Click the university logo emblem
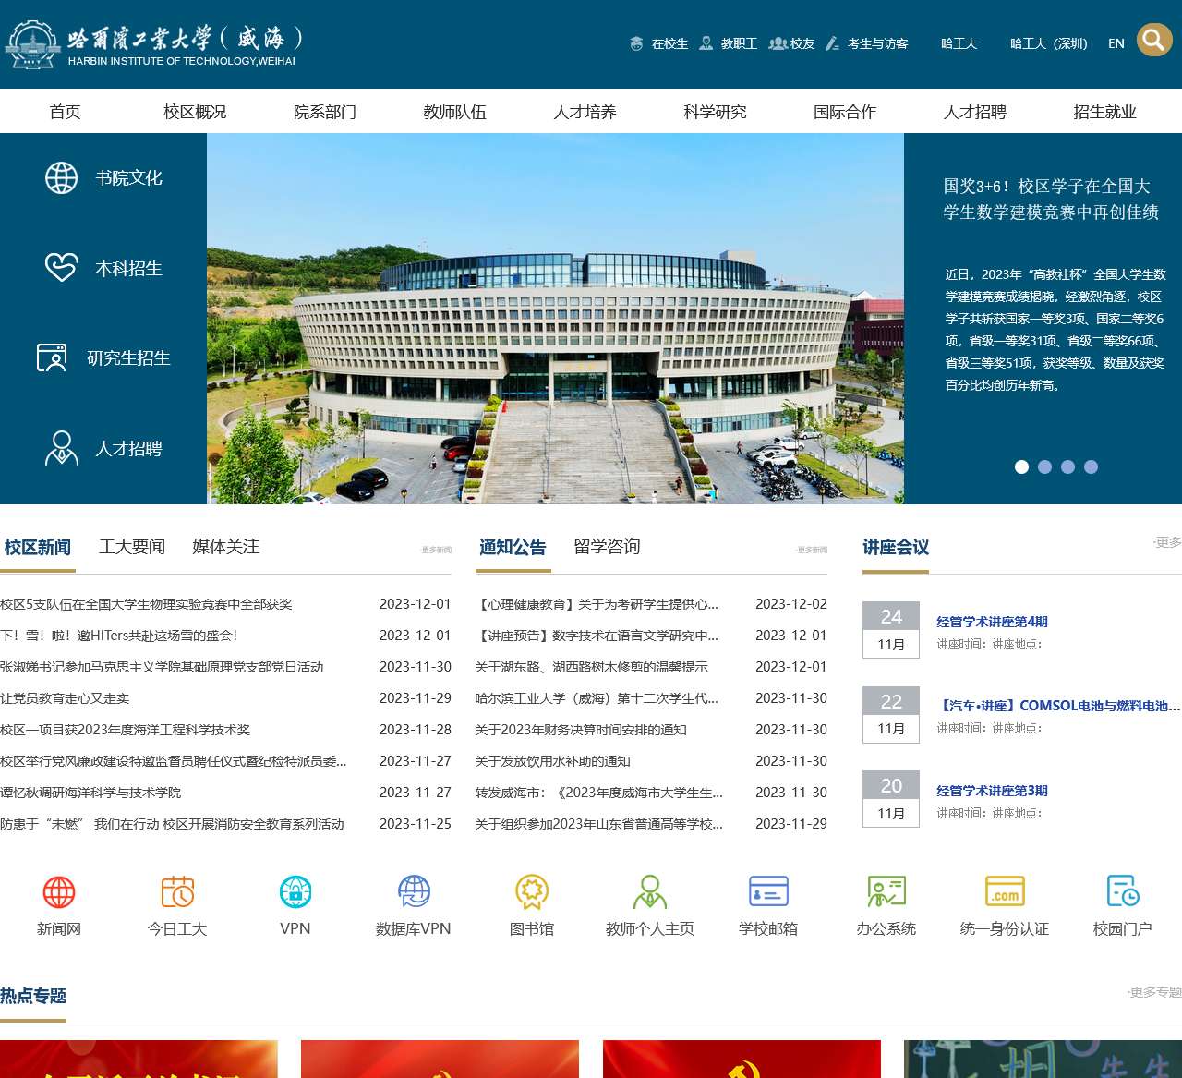The height and width of the screenshot is (1078, 1182). (32, 44)
